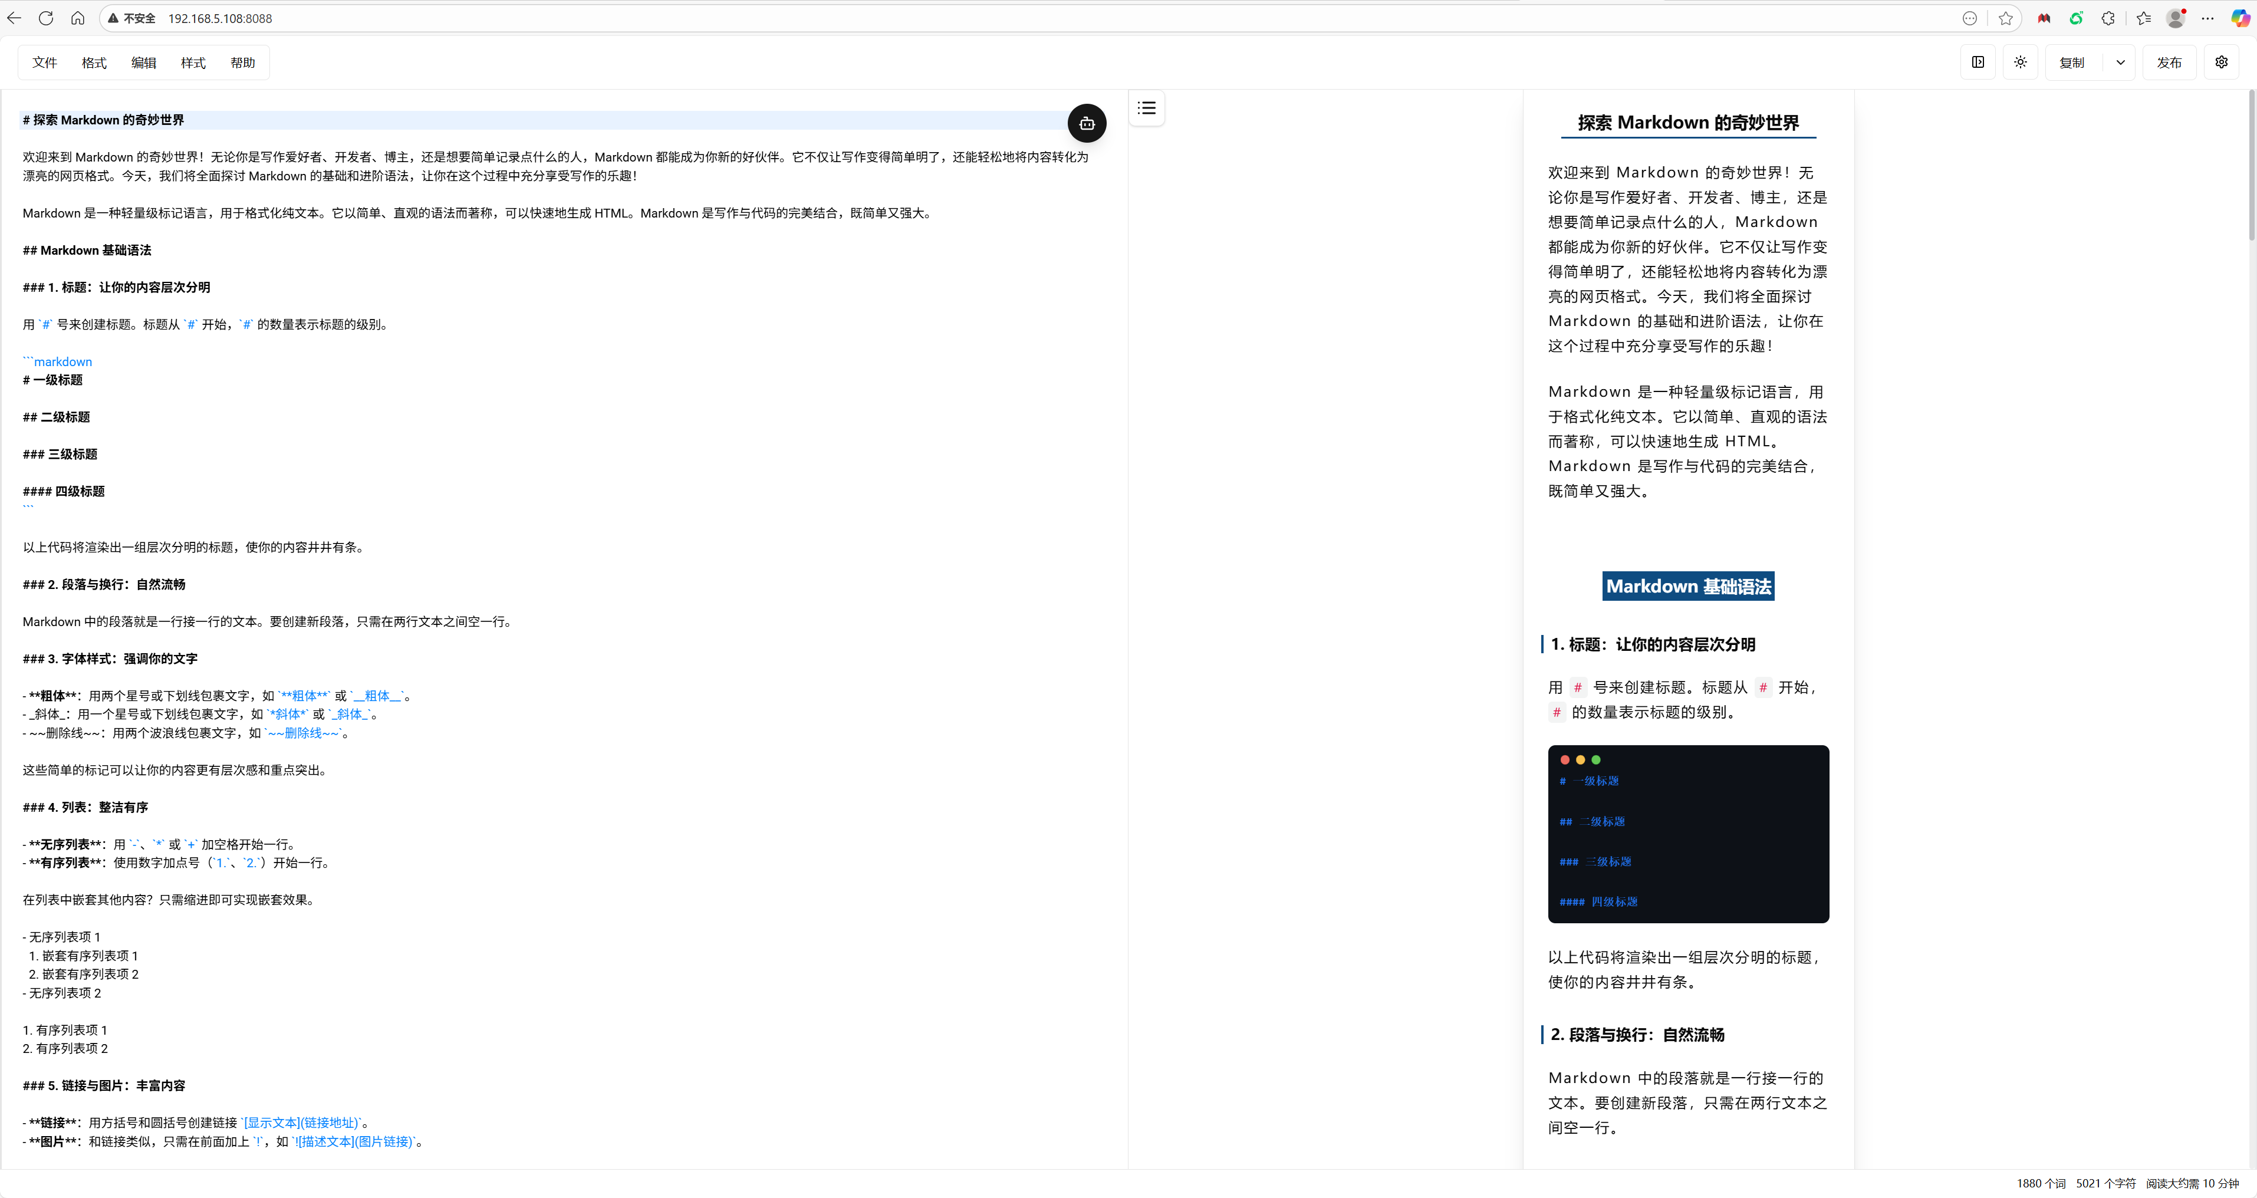The width and height of the screenshot is (2257, 1198).
Task: Expand the copy options chevron beside 复制
Action: pyautogui.click(x=2120, y=62)
